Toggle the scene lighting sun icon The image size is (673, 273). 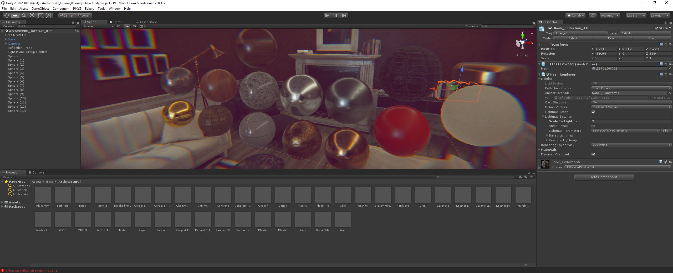127,26
